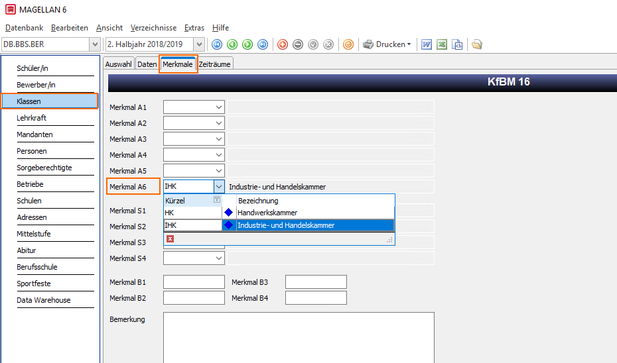Go to Schüler/in in the sidebar
This screenshot has height=363, width=617.
[x=33, y=68]
